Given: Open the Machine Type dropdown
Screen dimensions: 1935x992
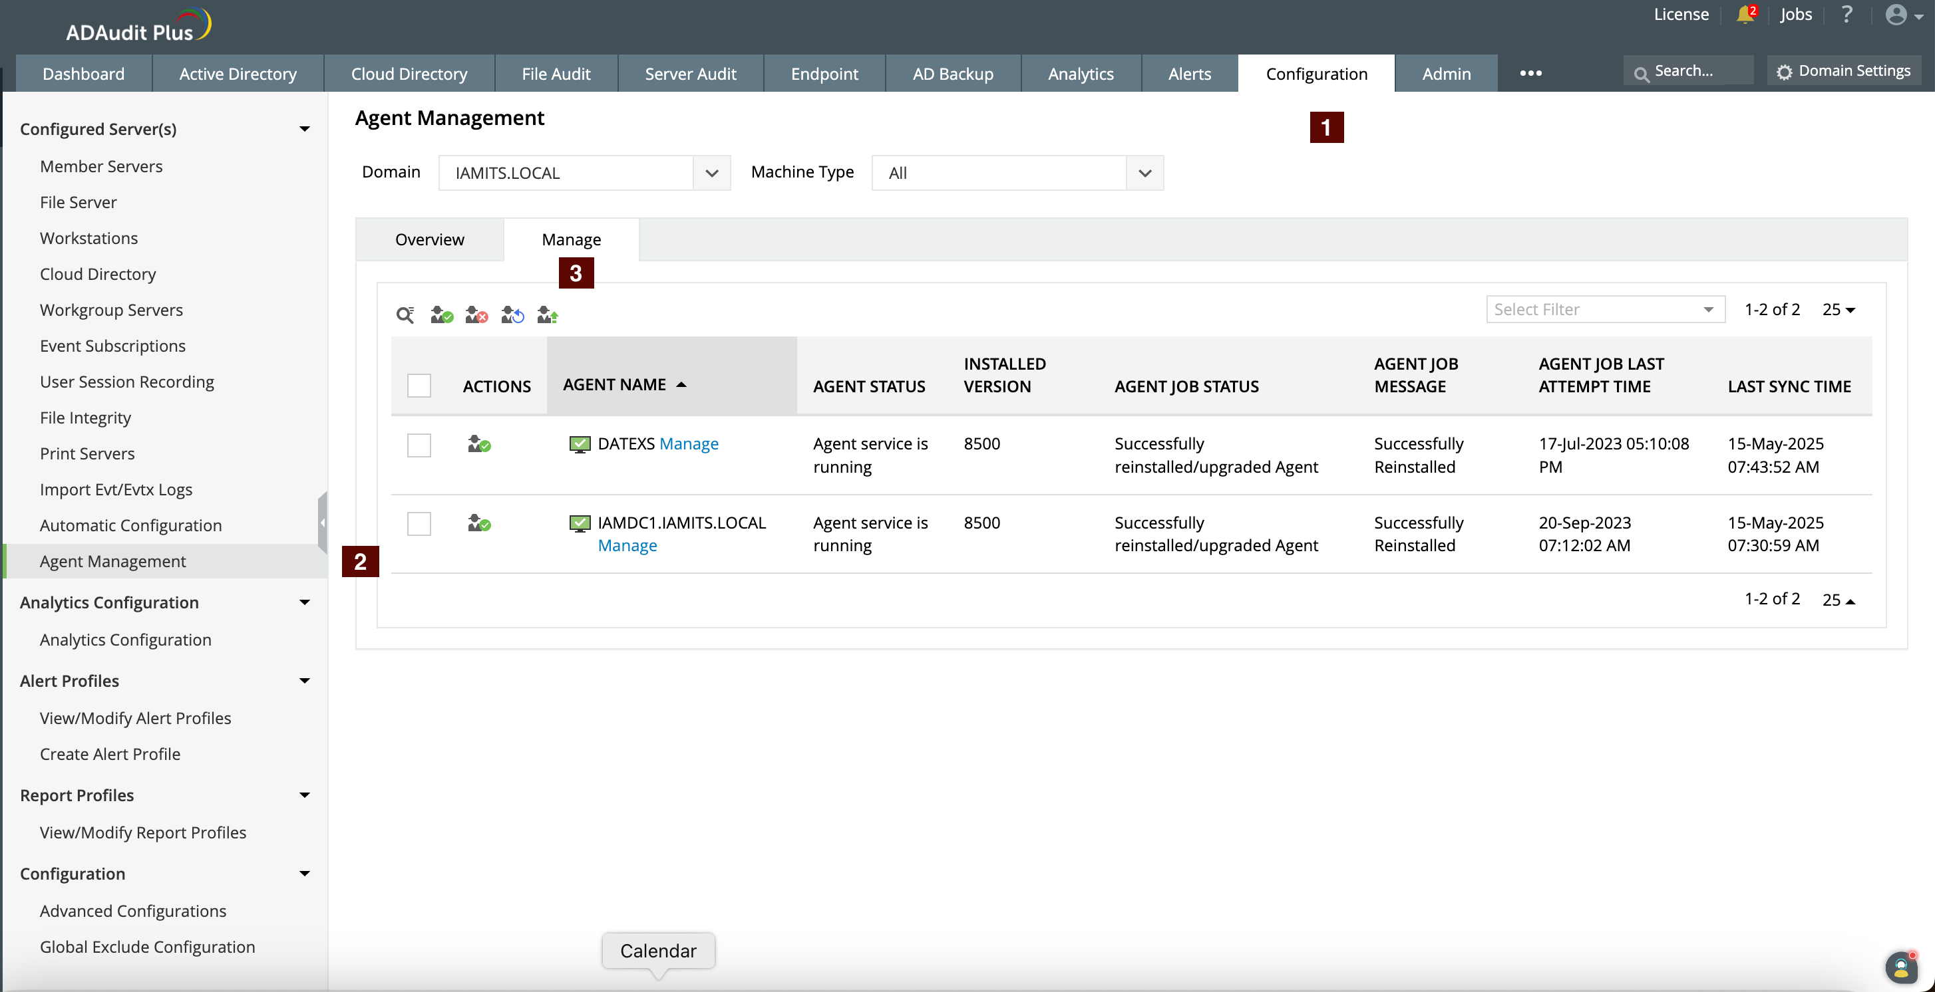Looking at the screenshot, I should tap(1017, 174).
